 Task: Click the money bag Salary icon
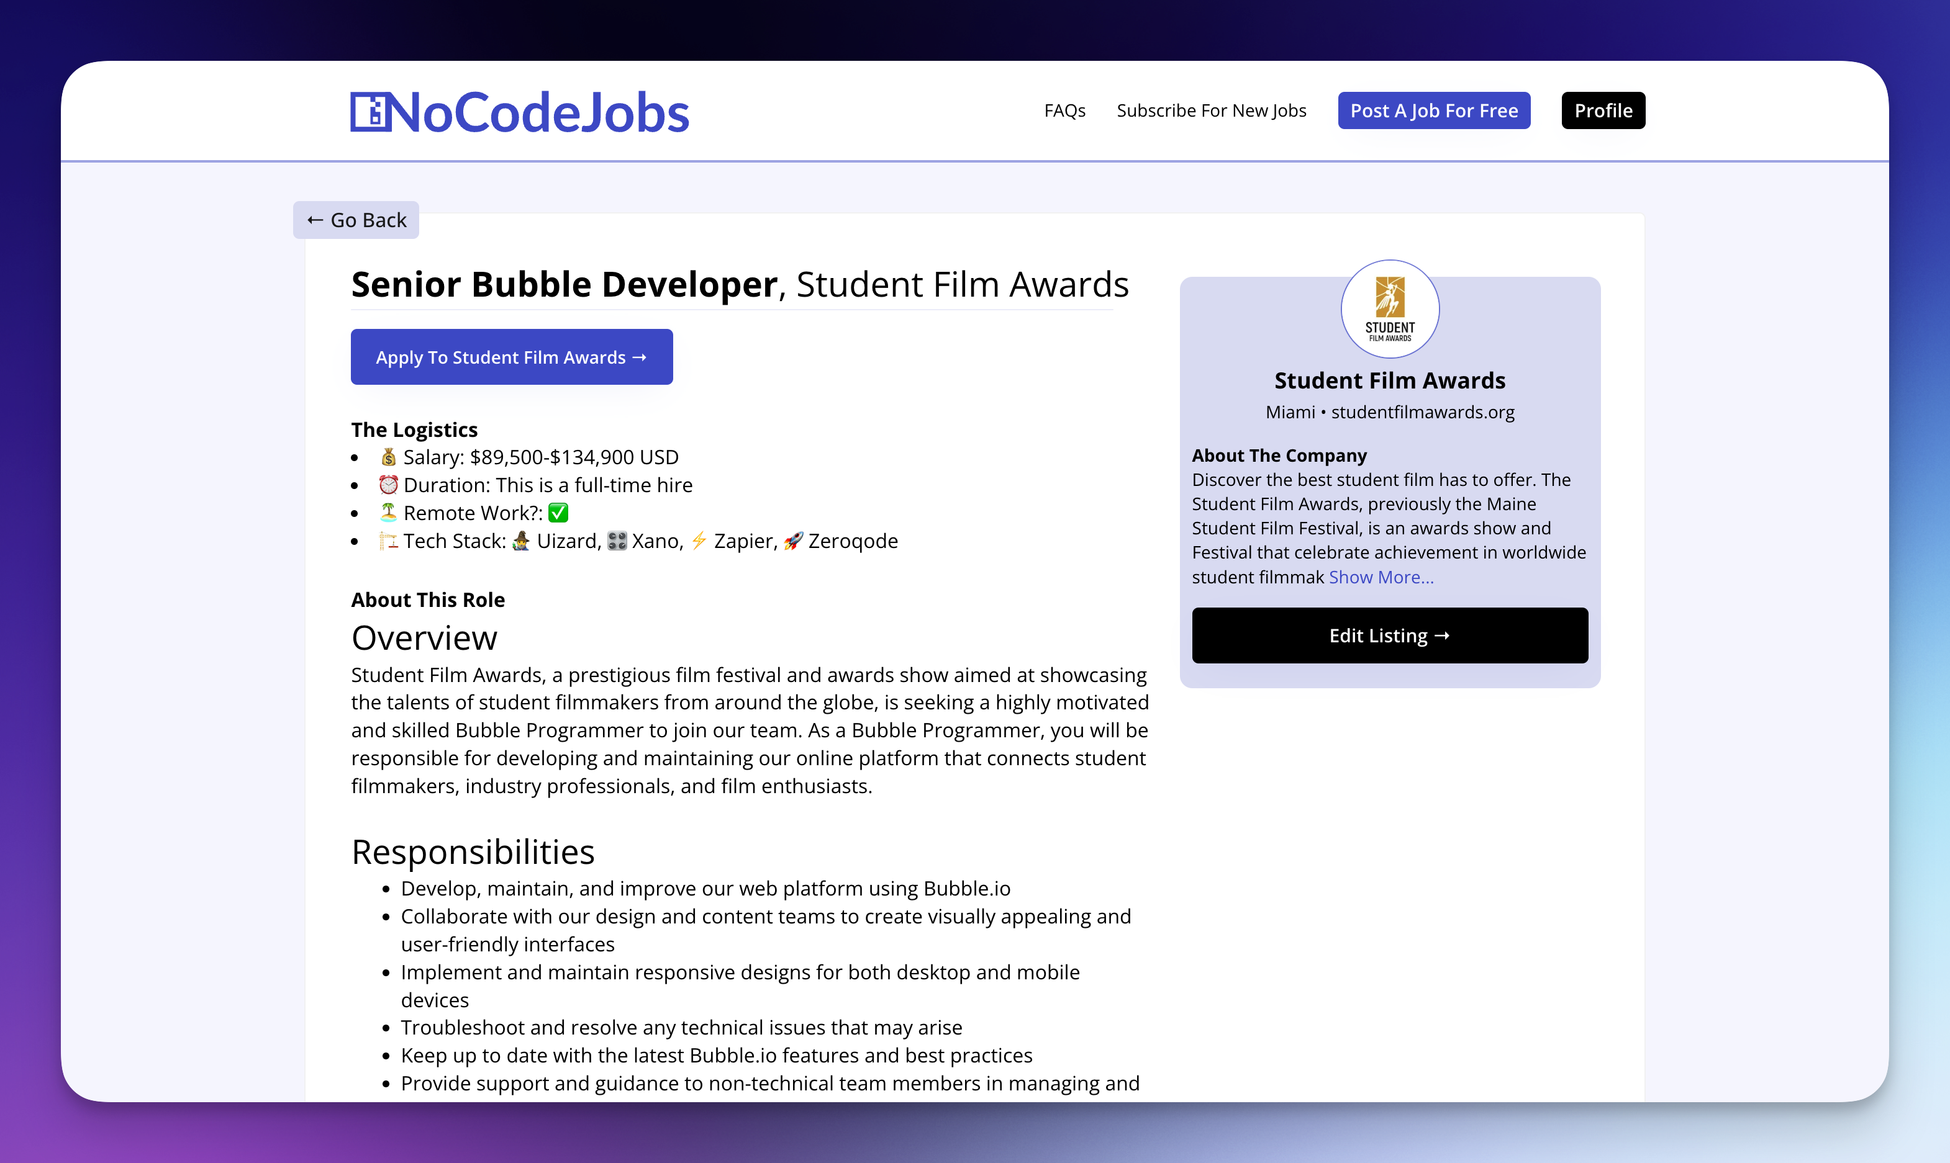388,457
